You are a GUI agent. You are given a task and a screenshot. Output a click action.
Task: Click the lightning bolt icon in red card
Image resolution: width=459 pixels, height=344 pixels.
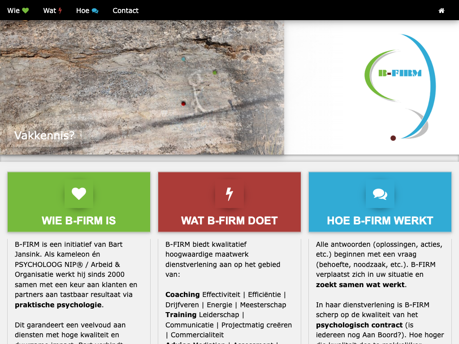[x=229, y=193]
